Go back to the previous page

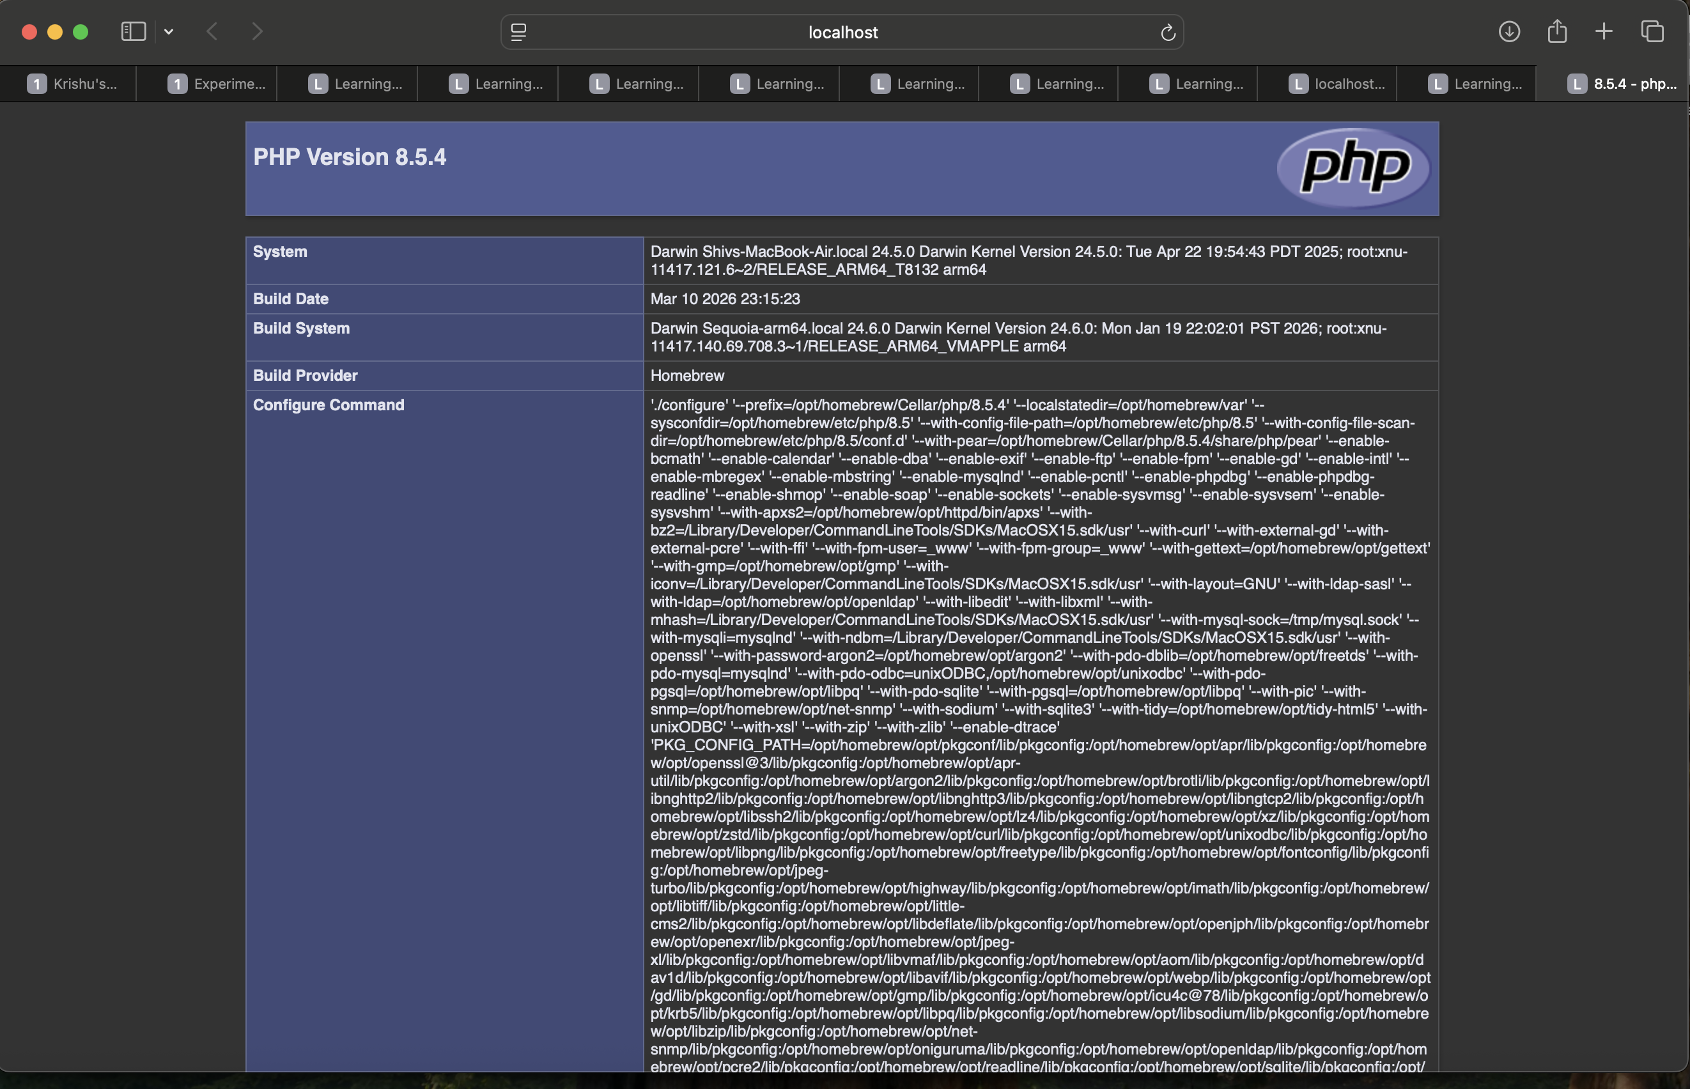pyautogui.click(x=211, y=32)
